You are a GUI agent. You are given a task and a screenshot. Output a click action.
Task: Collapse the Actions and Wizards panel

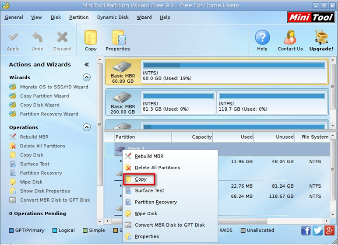[x=87, y=64]
